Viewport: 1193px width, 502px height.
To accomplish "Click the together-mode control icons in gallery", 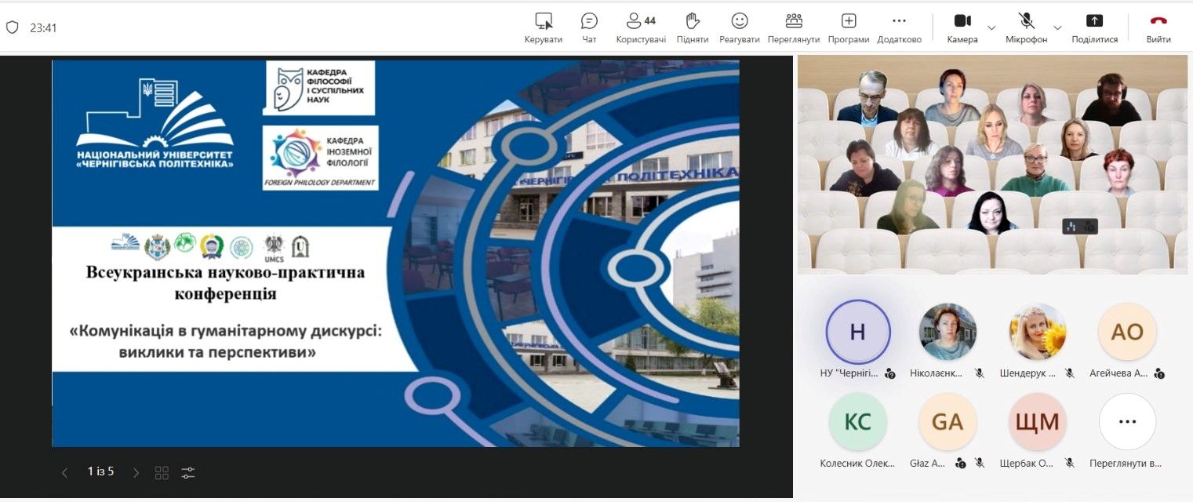I will click(x=1080, y=227).
